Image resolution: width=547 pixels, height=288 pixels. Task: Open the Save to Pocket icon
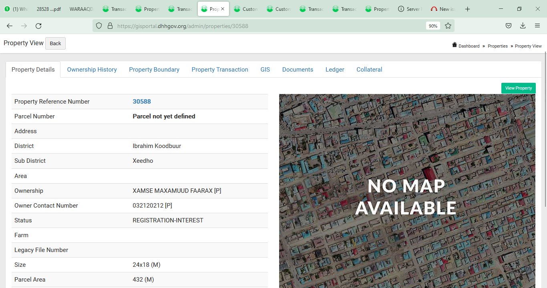[x=508, y=26]
